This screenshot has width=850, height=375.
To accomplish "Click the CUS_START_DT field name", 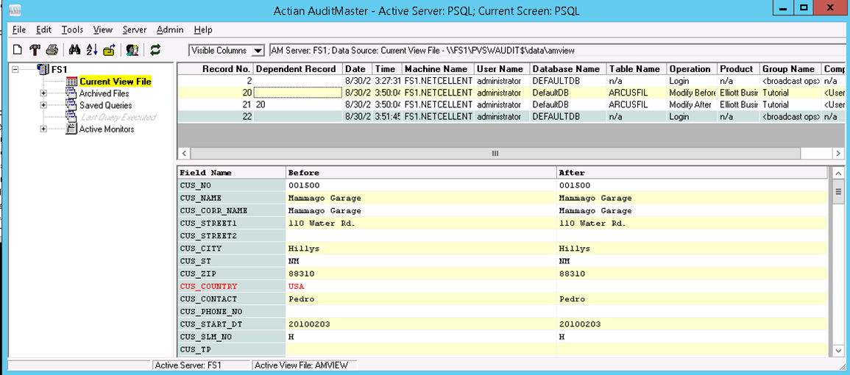I will [x=232, y=324].
